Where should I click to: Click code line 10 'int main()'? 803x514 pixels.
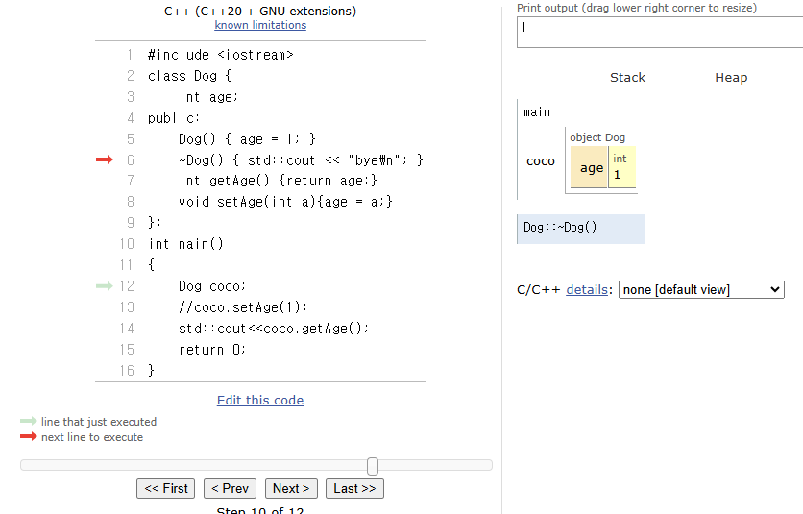click(x=186, y=244)
